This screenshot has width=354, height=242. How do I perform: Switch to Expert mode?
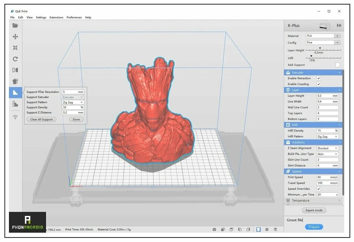click(x=314, y=210)
